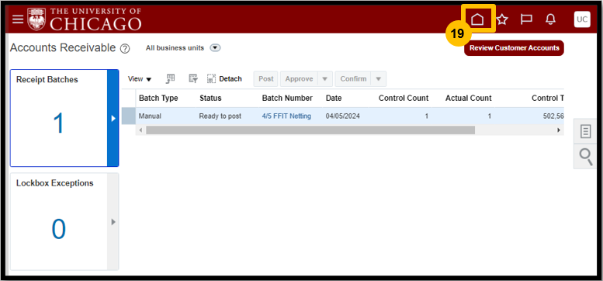Open the View menu

click(x=140, y=79)
